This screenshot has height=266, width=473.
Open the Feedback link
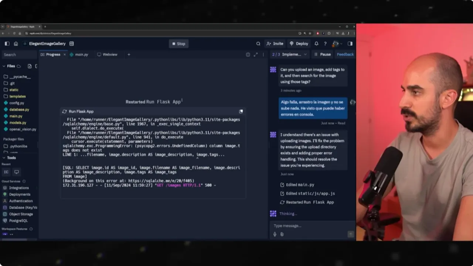click(345, 54)
